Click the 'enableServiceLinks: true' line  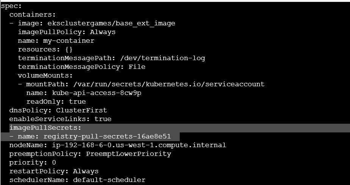click(x=60, y=119)
